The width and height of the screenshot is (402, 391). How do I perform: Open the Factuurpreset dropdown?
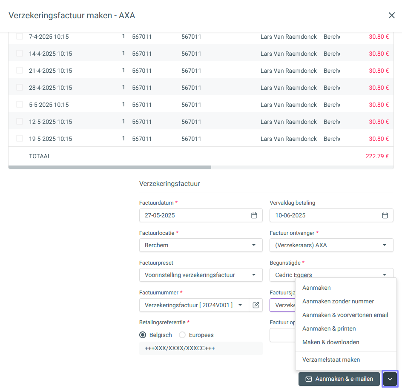pyautogui.click(x=201, y=275)
